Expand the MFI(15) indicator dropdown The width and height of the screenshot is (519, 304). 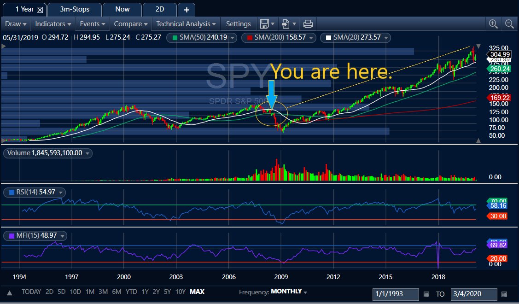click(62, 236)
